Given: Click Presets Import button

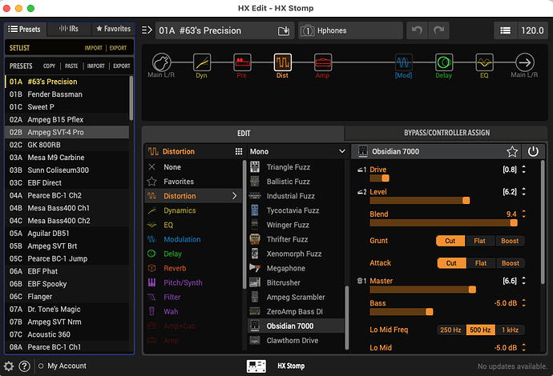Looking at the screenshot, I should pos(95,66).
